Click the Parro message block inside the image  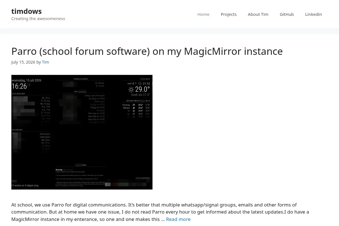click(81, 177)
